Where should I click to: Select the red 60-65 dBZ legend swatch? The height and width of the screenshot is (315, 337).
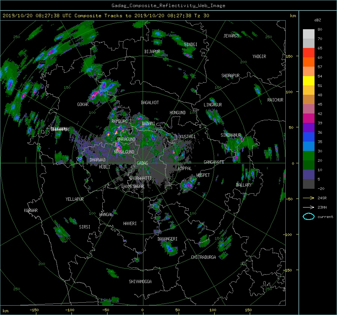pyautogui.click(x=309, y=53)
